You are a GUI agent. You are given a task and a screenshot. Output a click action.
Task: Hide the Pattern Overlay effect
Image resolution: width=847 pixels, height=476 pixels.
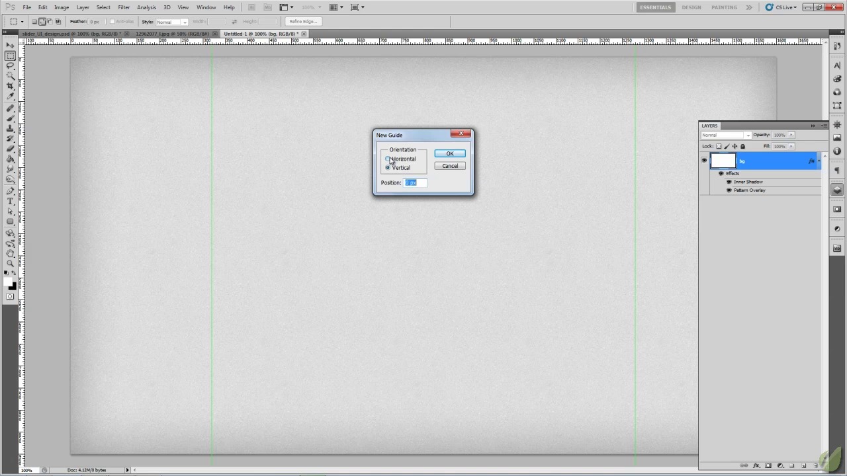point(729,190)
